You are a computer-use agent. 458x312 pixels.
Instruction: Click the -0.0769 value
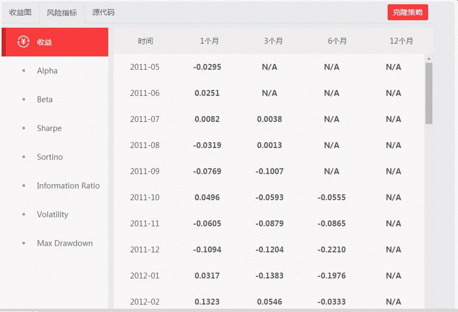[207, 171]
